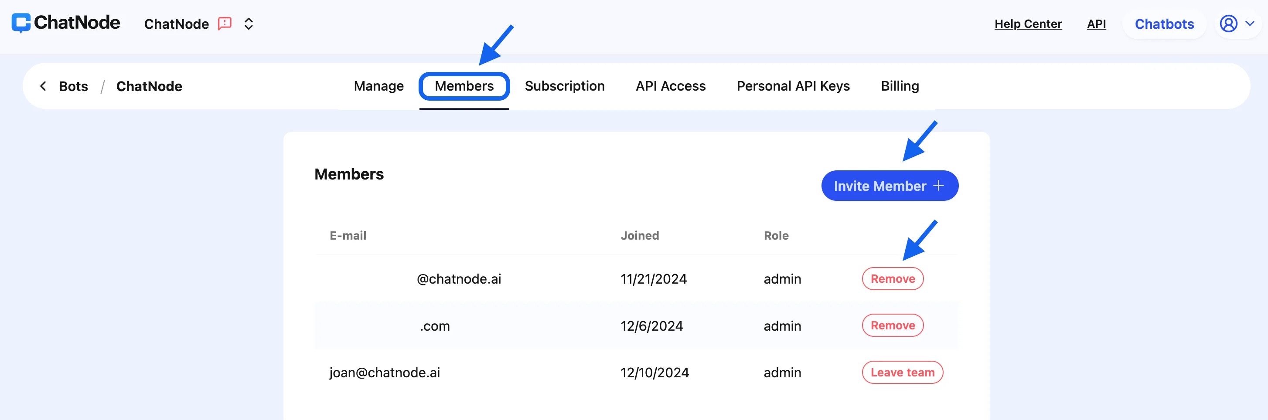
Task: Click the Role column header
Action: [776, 235]
